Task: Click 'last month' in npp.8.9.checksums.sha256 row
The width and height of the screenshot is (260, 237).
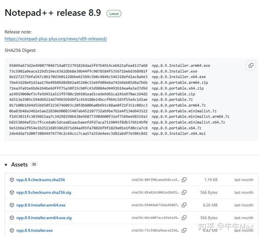Action: tap(244, 180)
